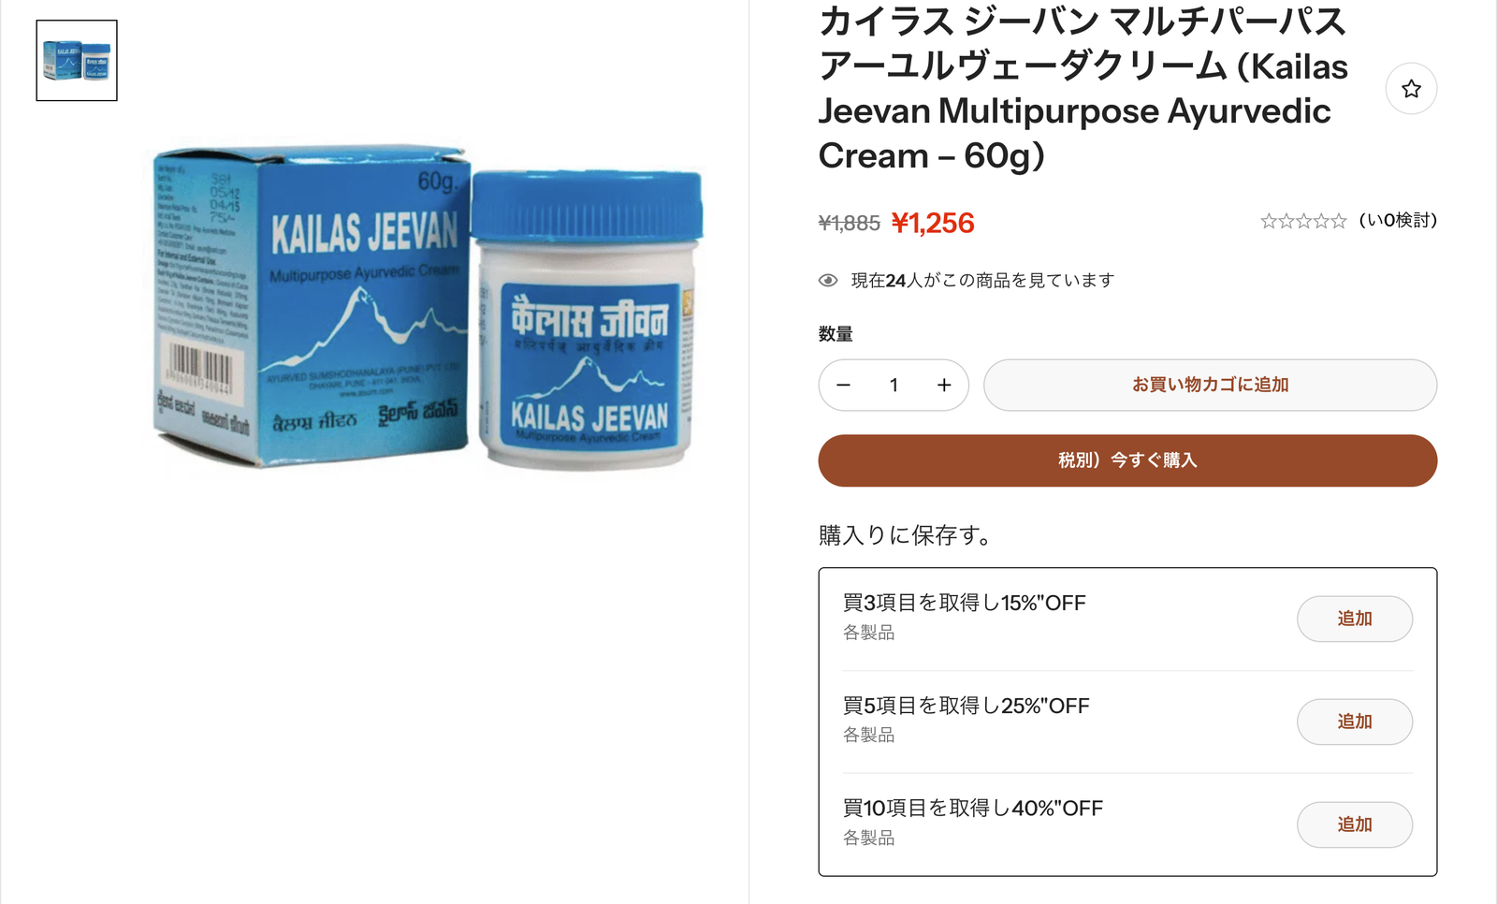Select the product thumbnail image
1497x904 pixels.
(77, 60)
